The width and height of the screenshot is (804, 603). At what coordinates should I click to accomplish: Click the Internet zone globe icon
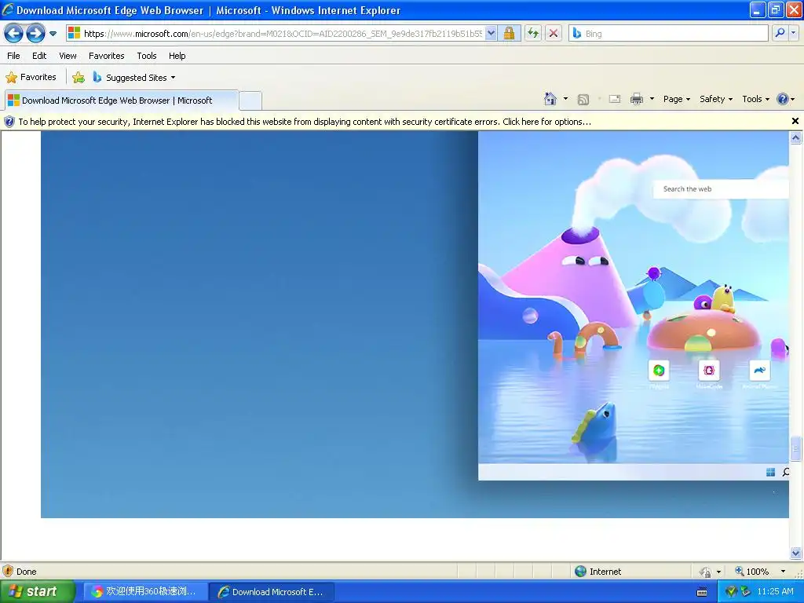pyautogui.click(x=580, y=572)
